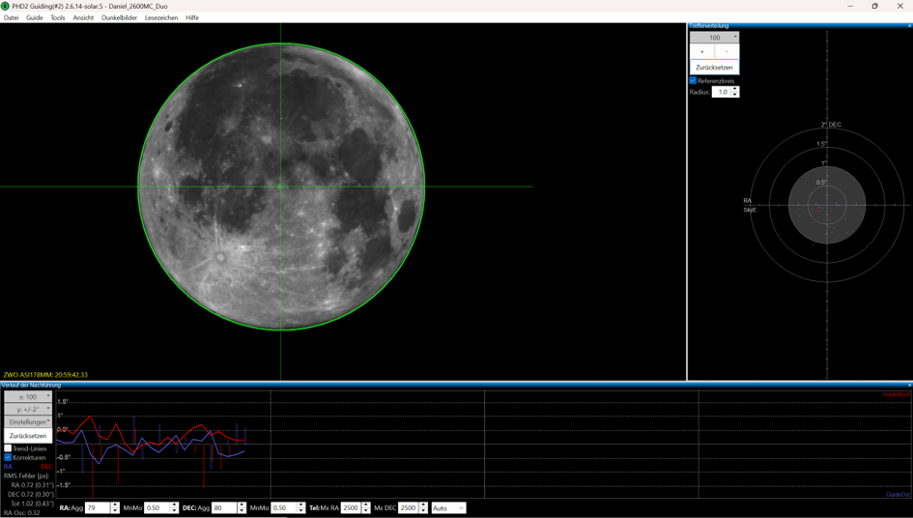Click the + zoom button in Trefferverteilung
Viewport: 913px width, 518px height.
701,52
